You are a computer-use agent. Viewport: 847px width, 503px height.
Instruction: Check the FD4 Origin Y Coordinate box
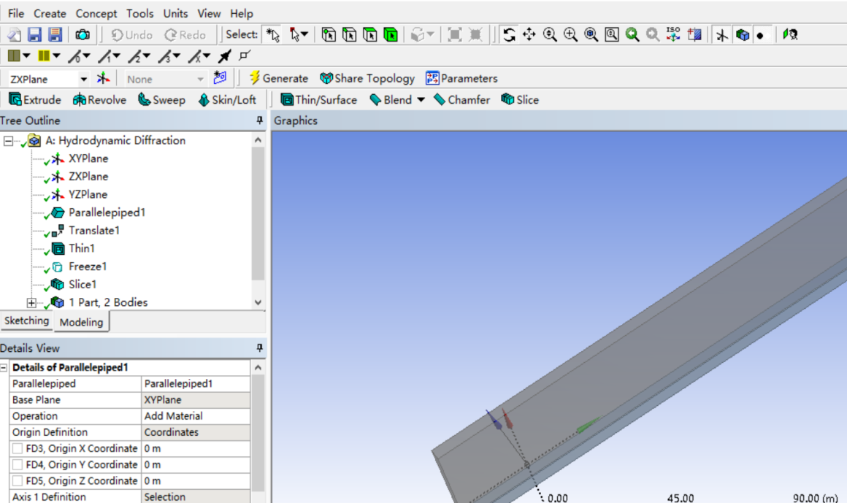point(17,464)
